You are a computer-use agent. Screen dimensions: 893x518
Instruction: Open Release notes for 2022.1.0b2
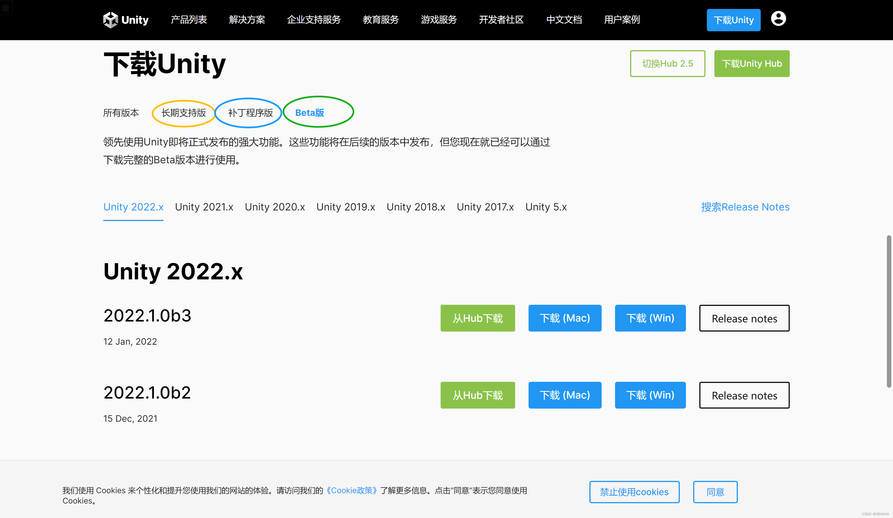[744, 395]
